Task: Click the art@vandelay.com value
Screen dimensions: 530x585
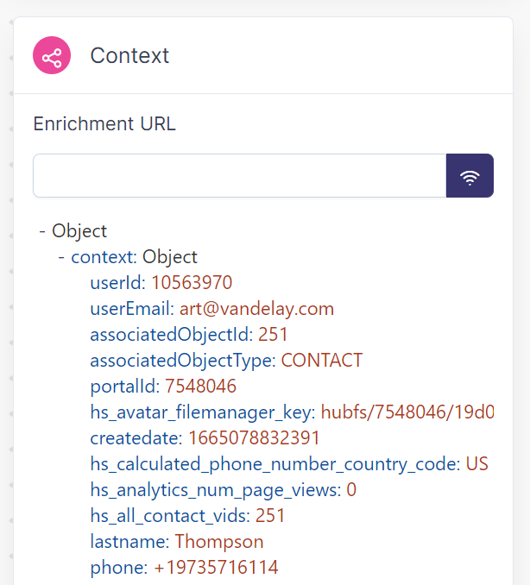Action: coord(256,309)
